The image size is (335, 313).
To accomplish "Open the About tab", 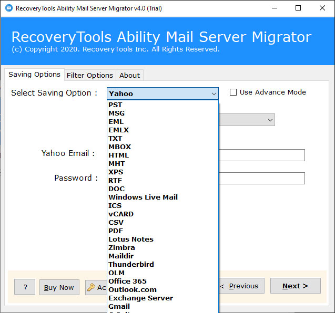I will coord(129,75).
